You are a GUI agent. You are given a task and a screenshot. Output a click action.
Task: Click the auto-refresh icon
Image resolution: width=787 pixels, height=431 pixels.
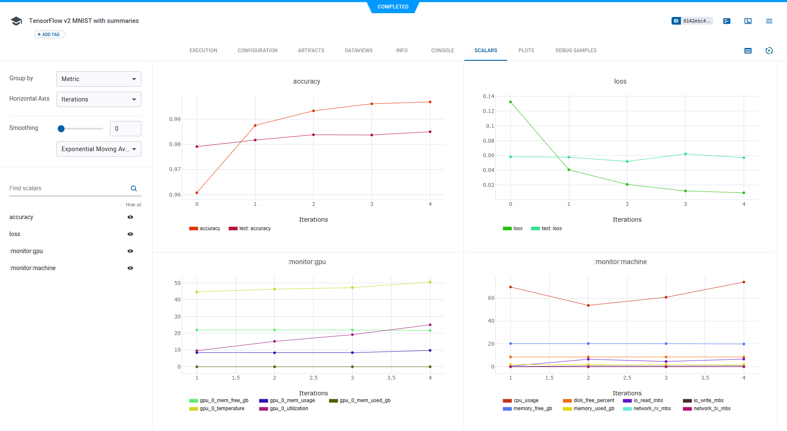coord(769,51)
